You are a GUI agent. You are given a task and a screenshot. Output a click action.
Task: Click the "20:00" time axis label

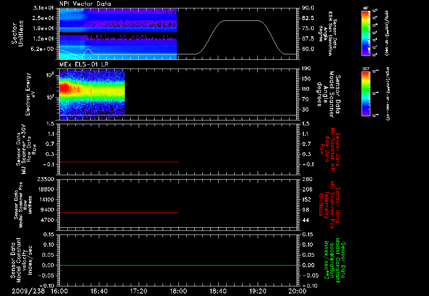point(297,291)
